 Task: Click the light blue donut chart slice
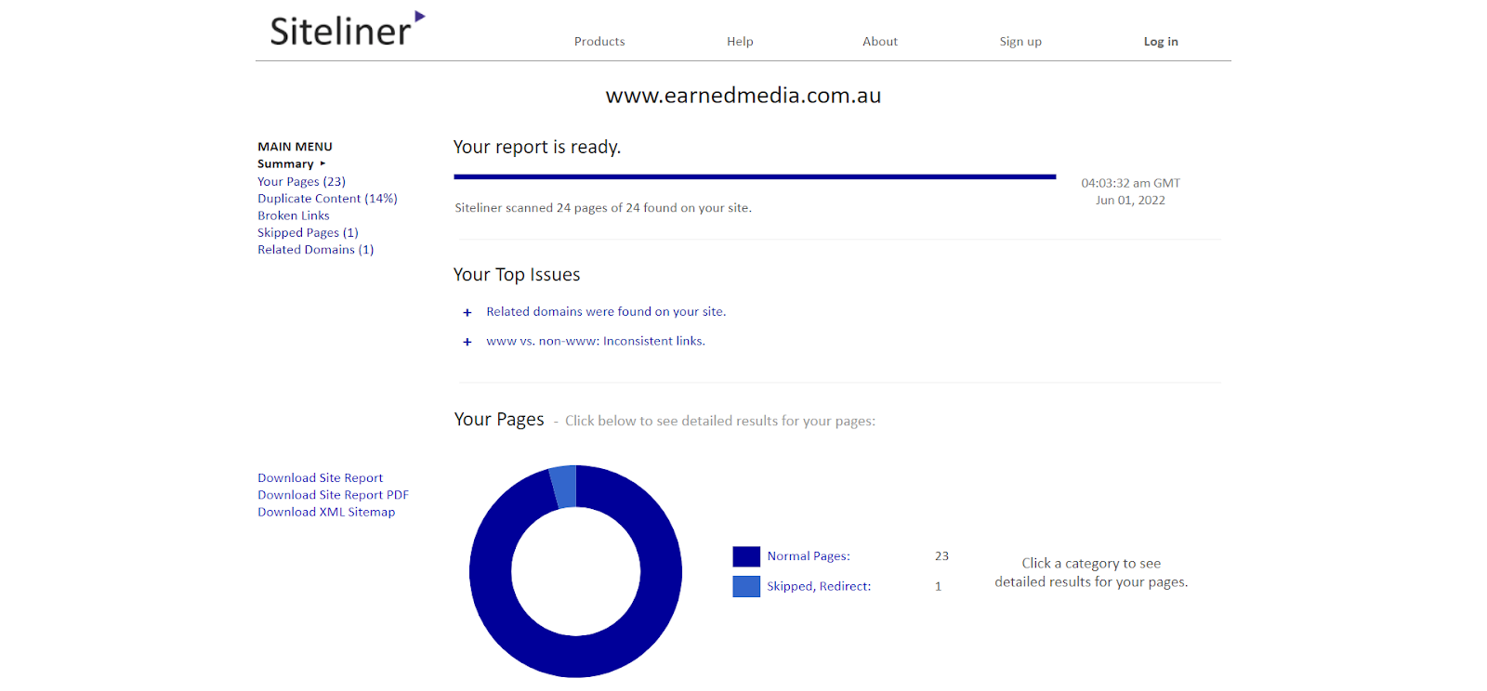click(x=564, y=486)
